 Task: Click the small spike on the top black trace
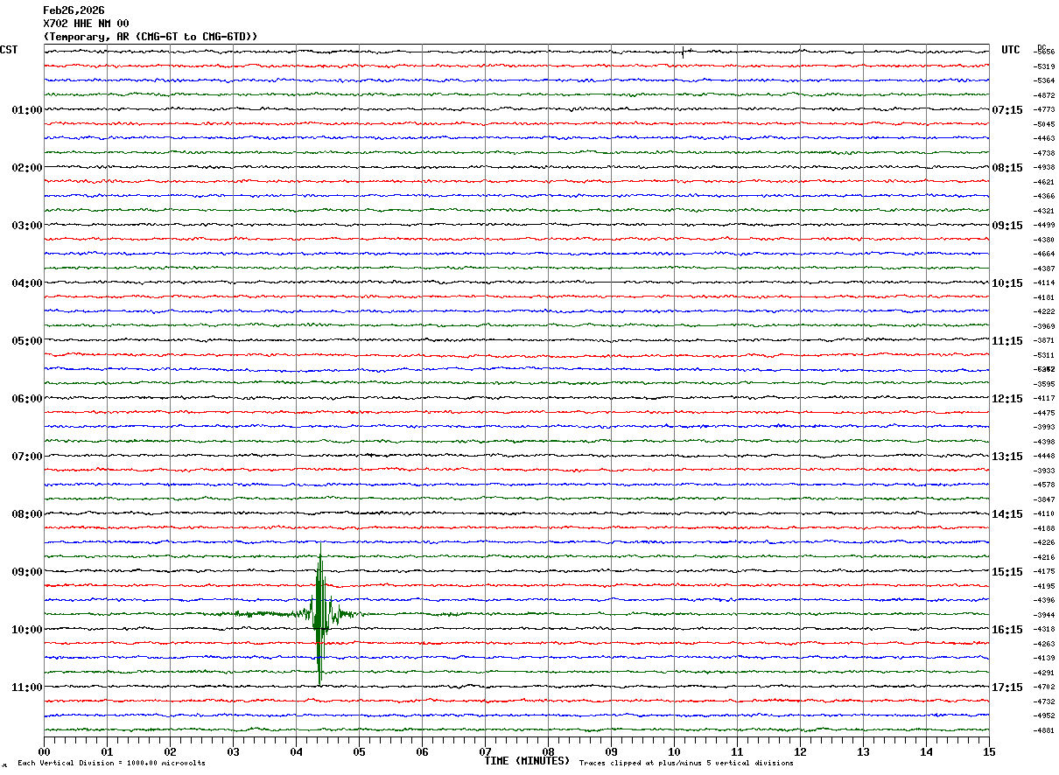point(683,52)
